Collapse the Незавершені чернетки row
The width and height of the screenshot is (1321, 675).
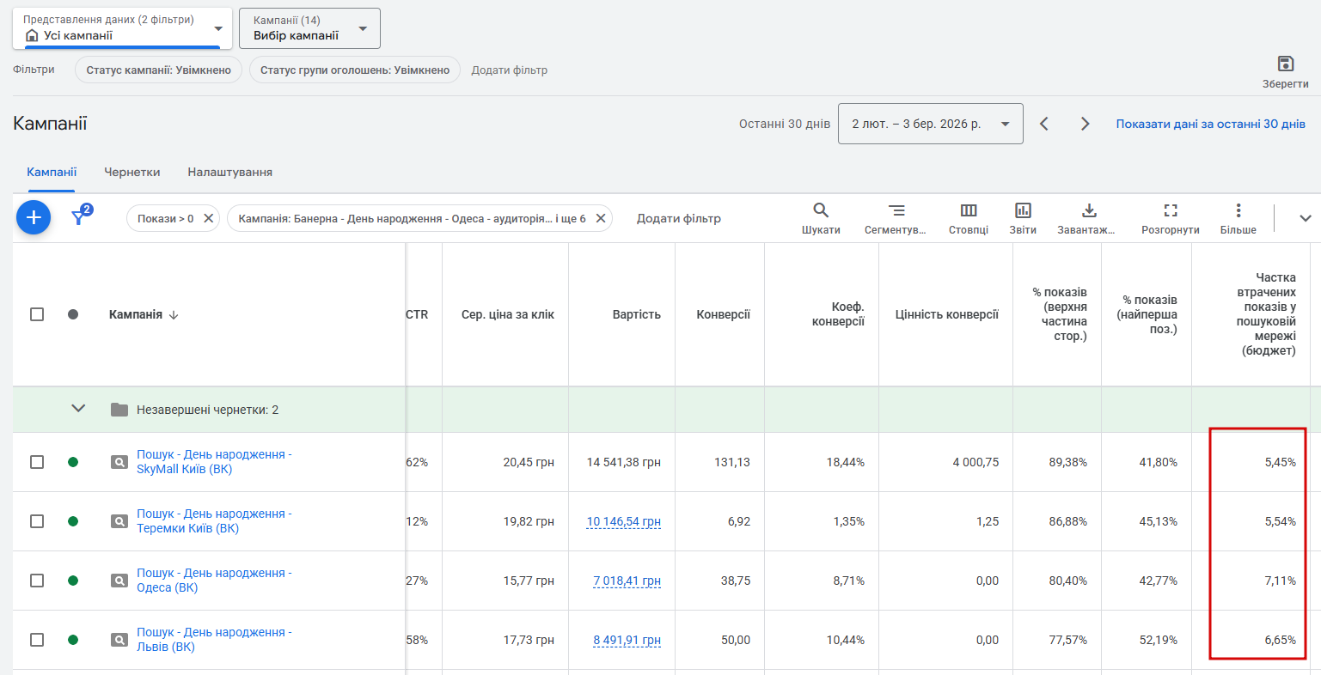(78, 409)
